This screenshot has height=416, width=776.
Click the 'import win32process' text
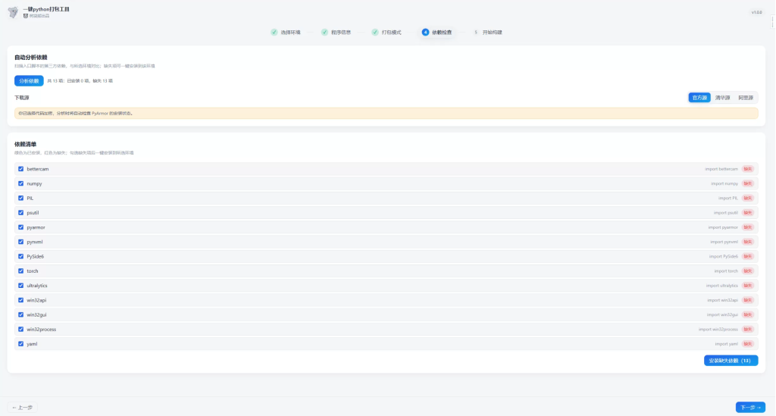coord(718,330)
